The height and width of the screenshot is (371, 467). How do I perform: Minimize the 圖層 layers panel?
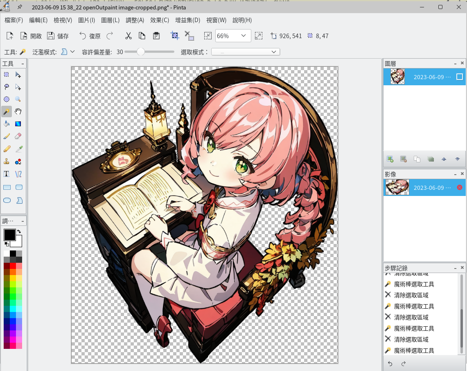(x=455, y=64)
